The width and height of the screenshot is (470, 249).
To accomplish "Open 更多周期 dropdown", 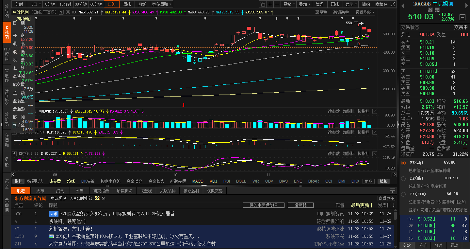I will [162, 4].
